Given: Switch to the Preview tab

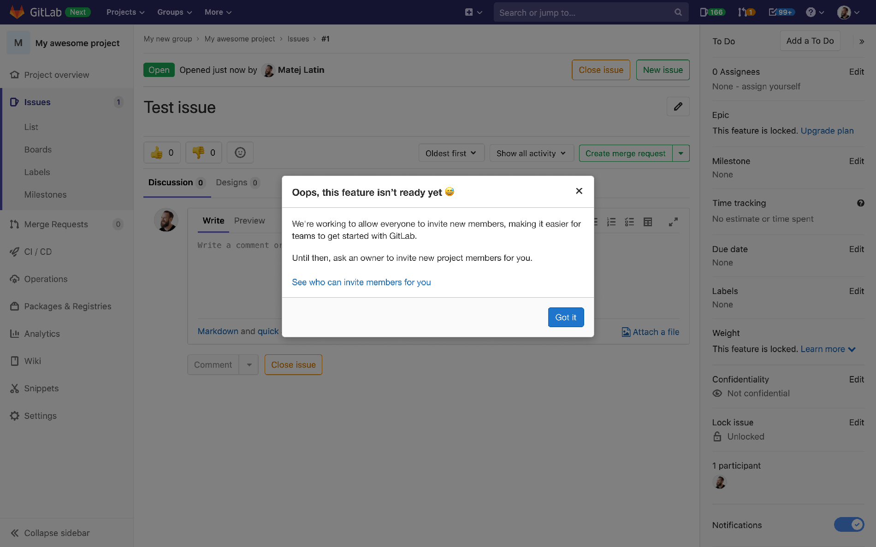Looking at the screenshot, I should (249, 221).
